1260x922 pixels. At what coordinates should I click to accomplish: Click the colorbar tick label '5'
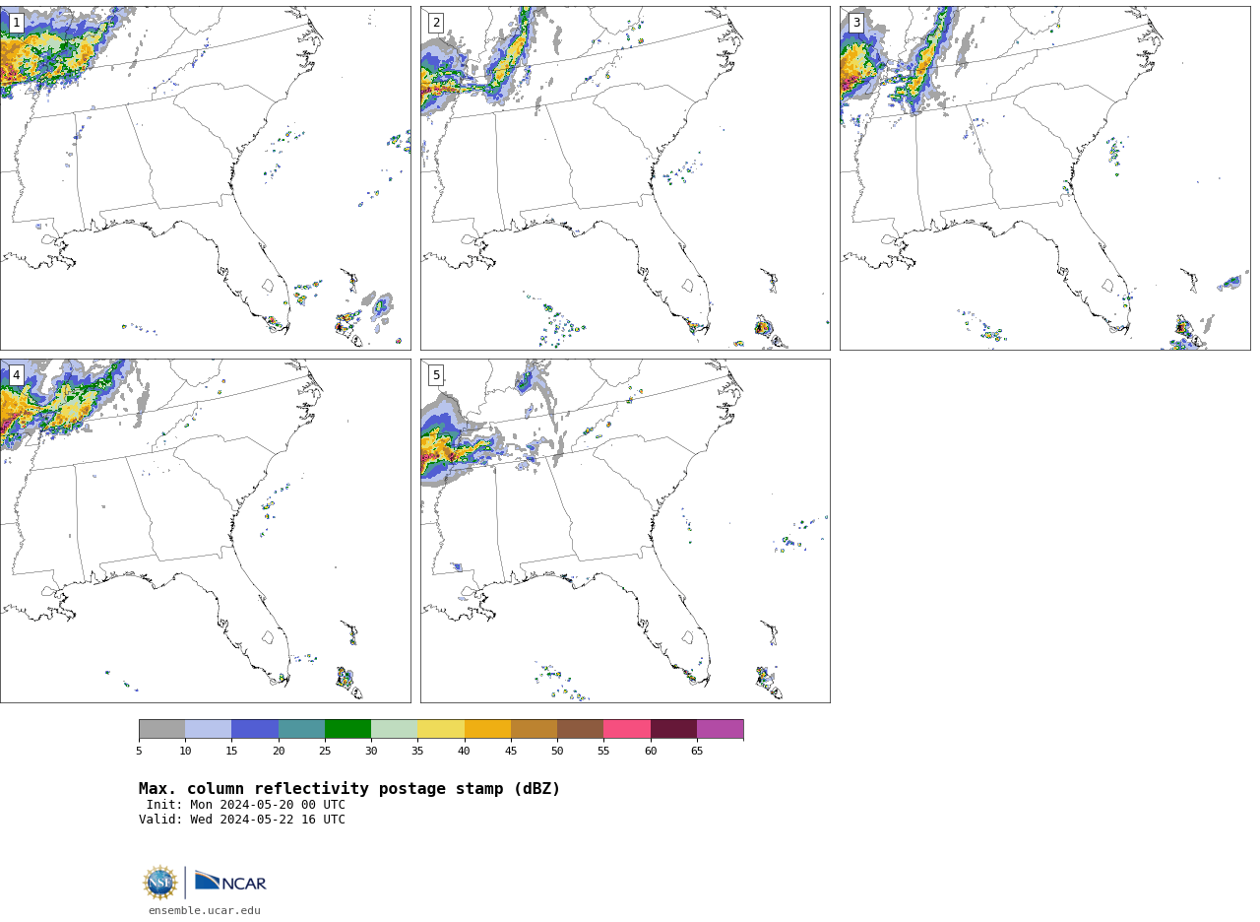[x=139, y=752]
